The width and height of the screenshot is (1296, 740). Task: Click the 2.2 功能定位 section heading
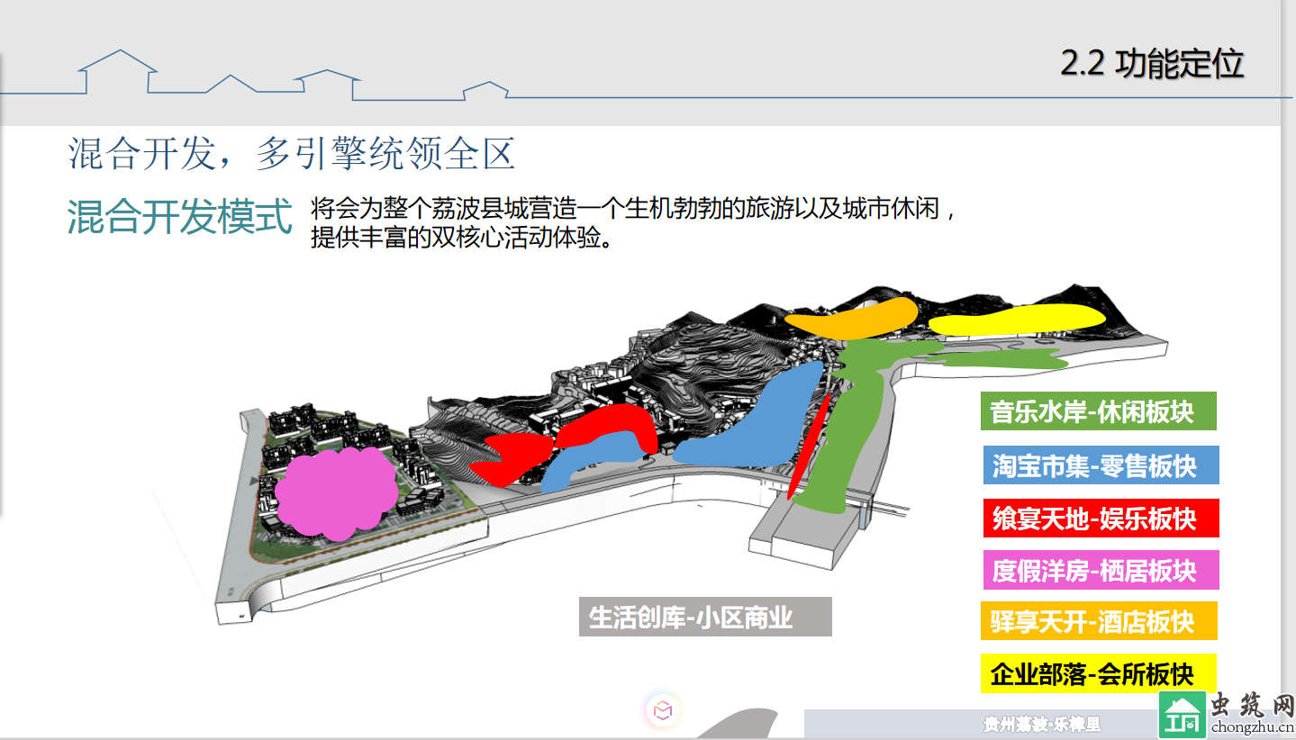[1152, 64]
